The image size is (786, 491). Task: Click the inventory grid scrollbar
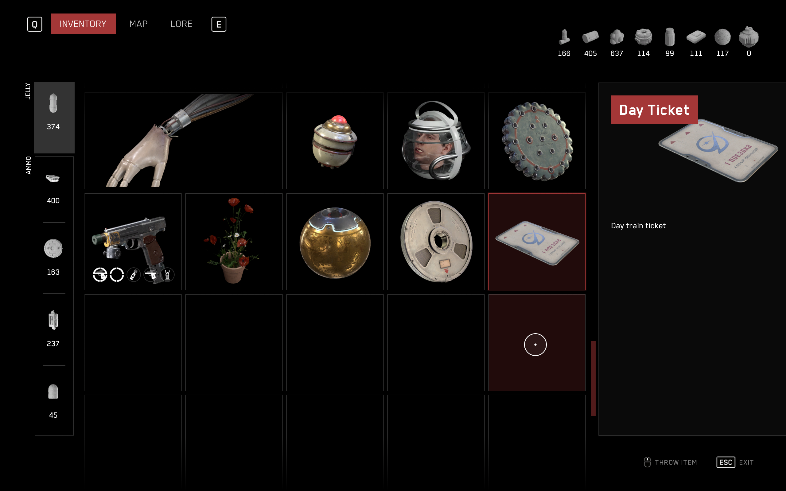pos(593,378)
